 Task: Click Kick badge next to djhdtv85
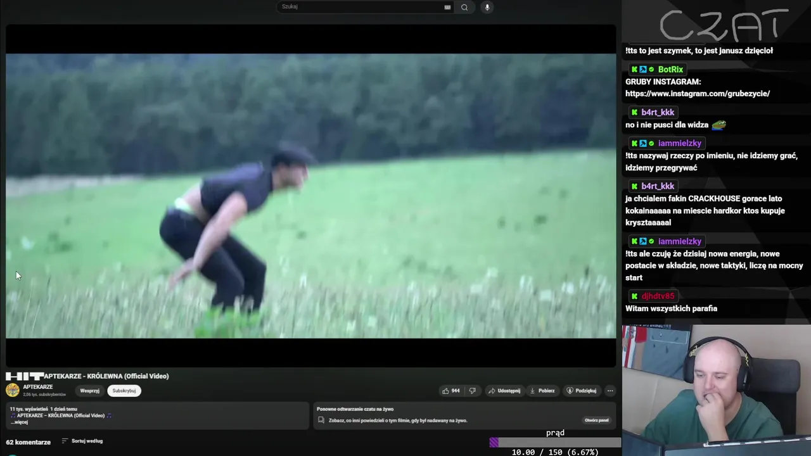pos(634,296)
